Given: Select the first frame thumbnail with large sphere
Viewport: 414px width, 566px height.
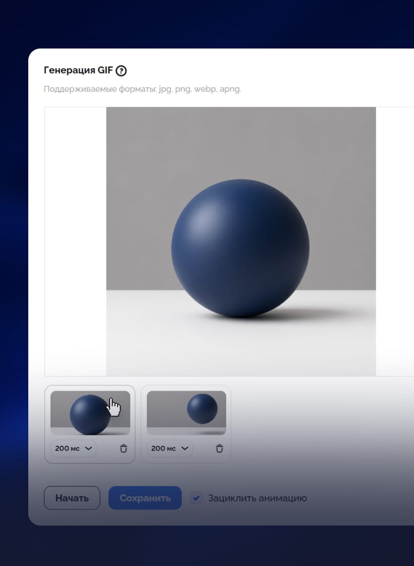Looking at the screenshot, I should pos(90,413).
